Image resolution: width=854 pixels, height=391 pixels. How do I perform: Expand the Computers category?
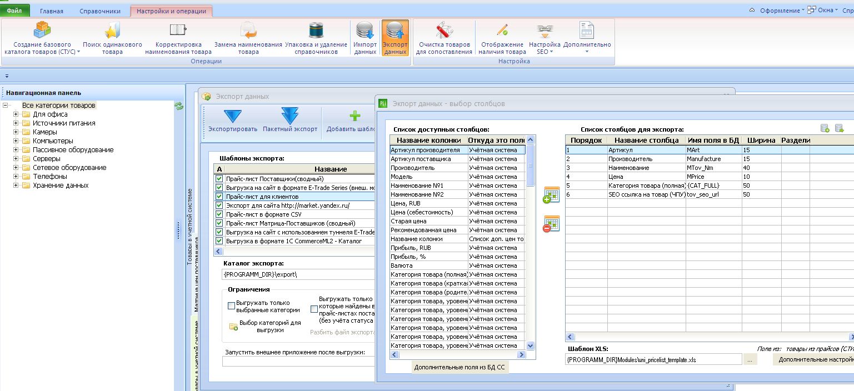point(16,141)
